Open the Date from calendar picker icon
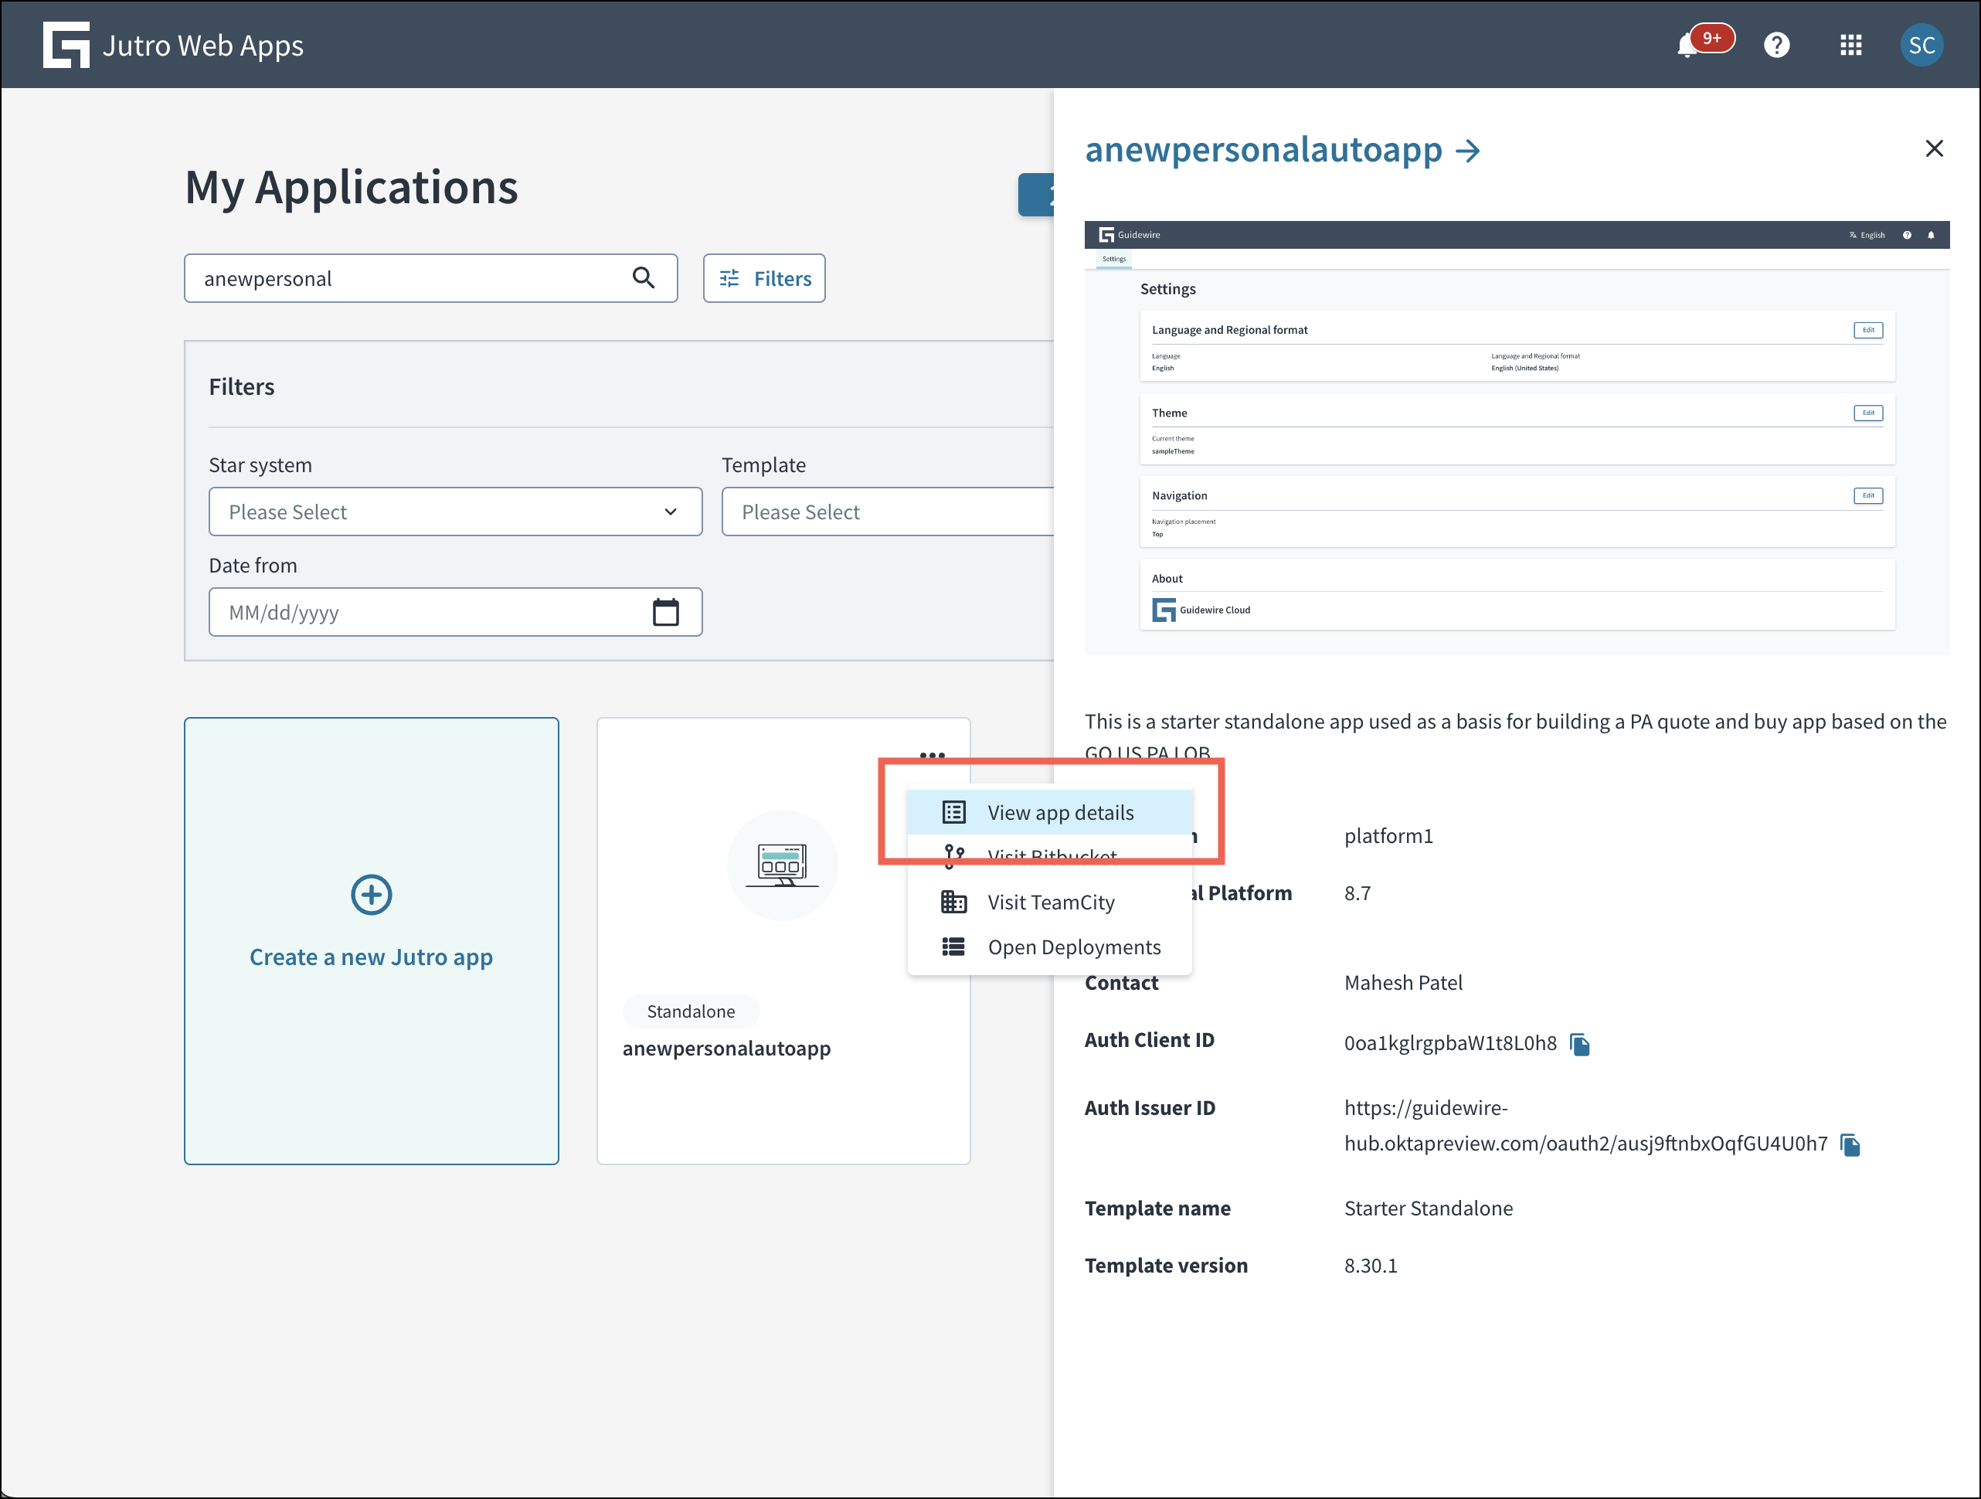The image size is (1981, 1499). point(665,613)
